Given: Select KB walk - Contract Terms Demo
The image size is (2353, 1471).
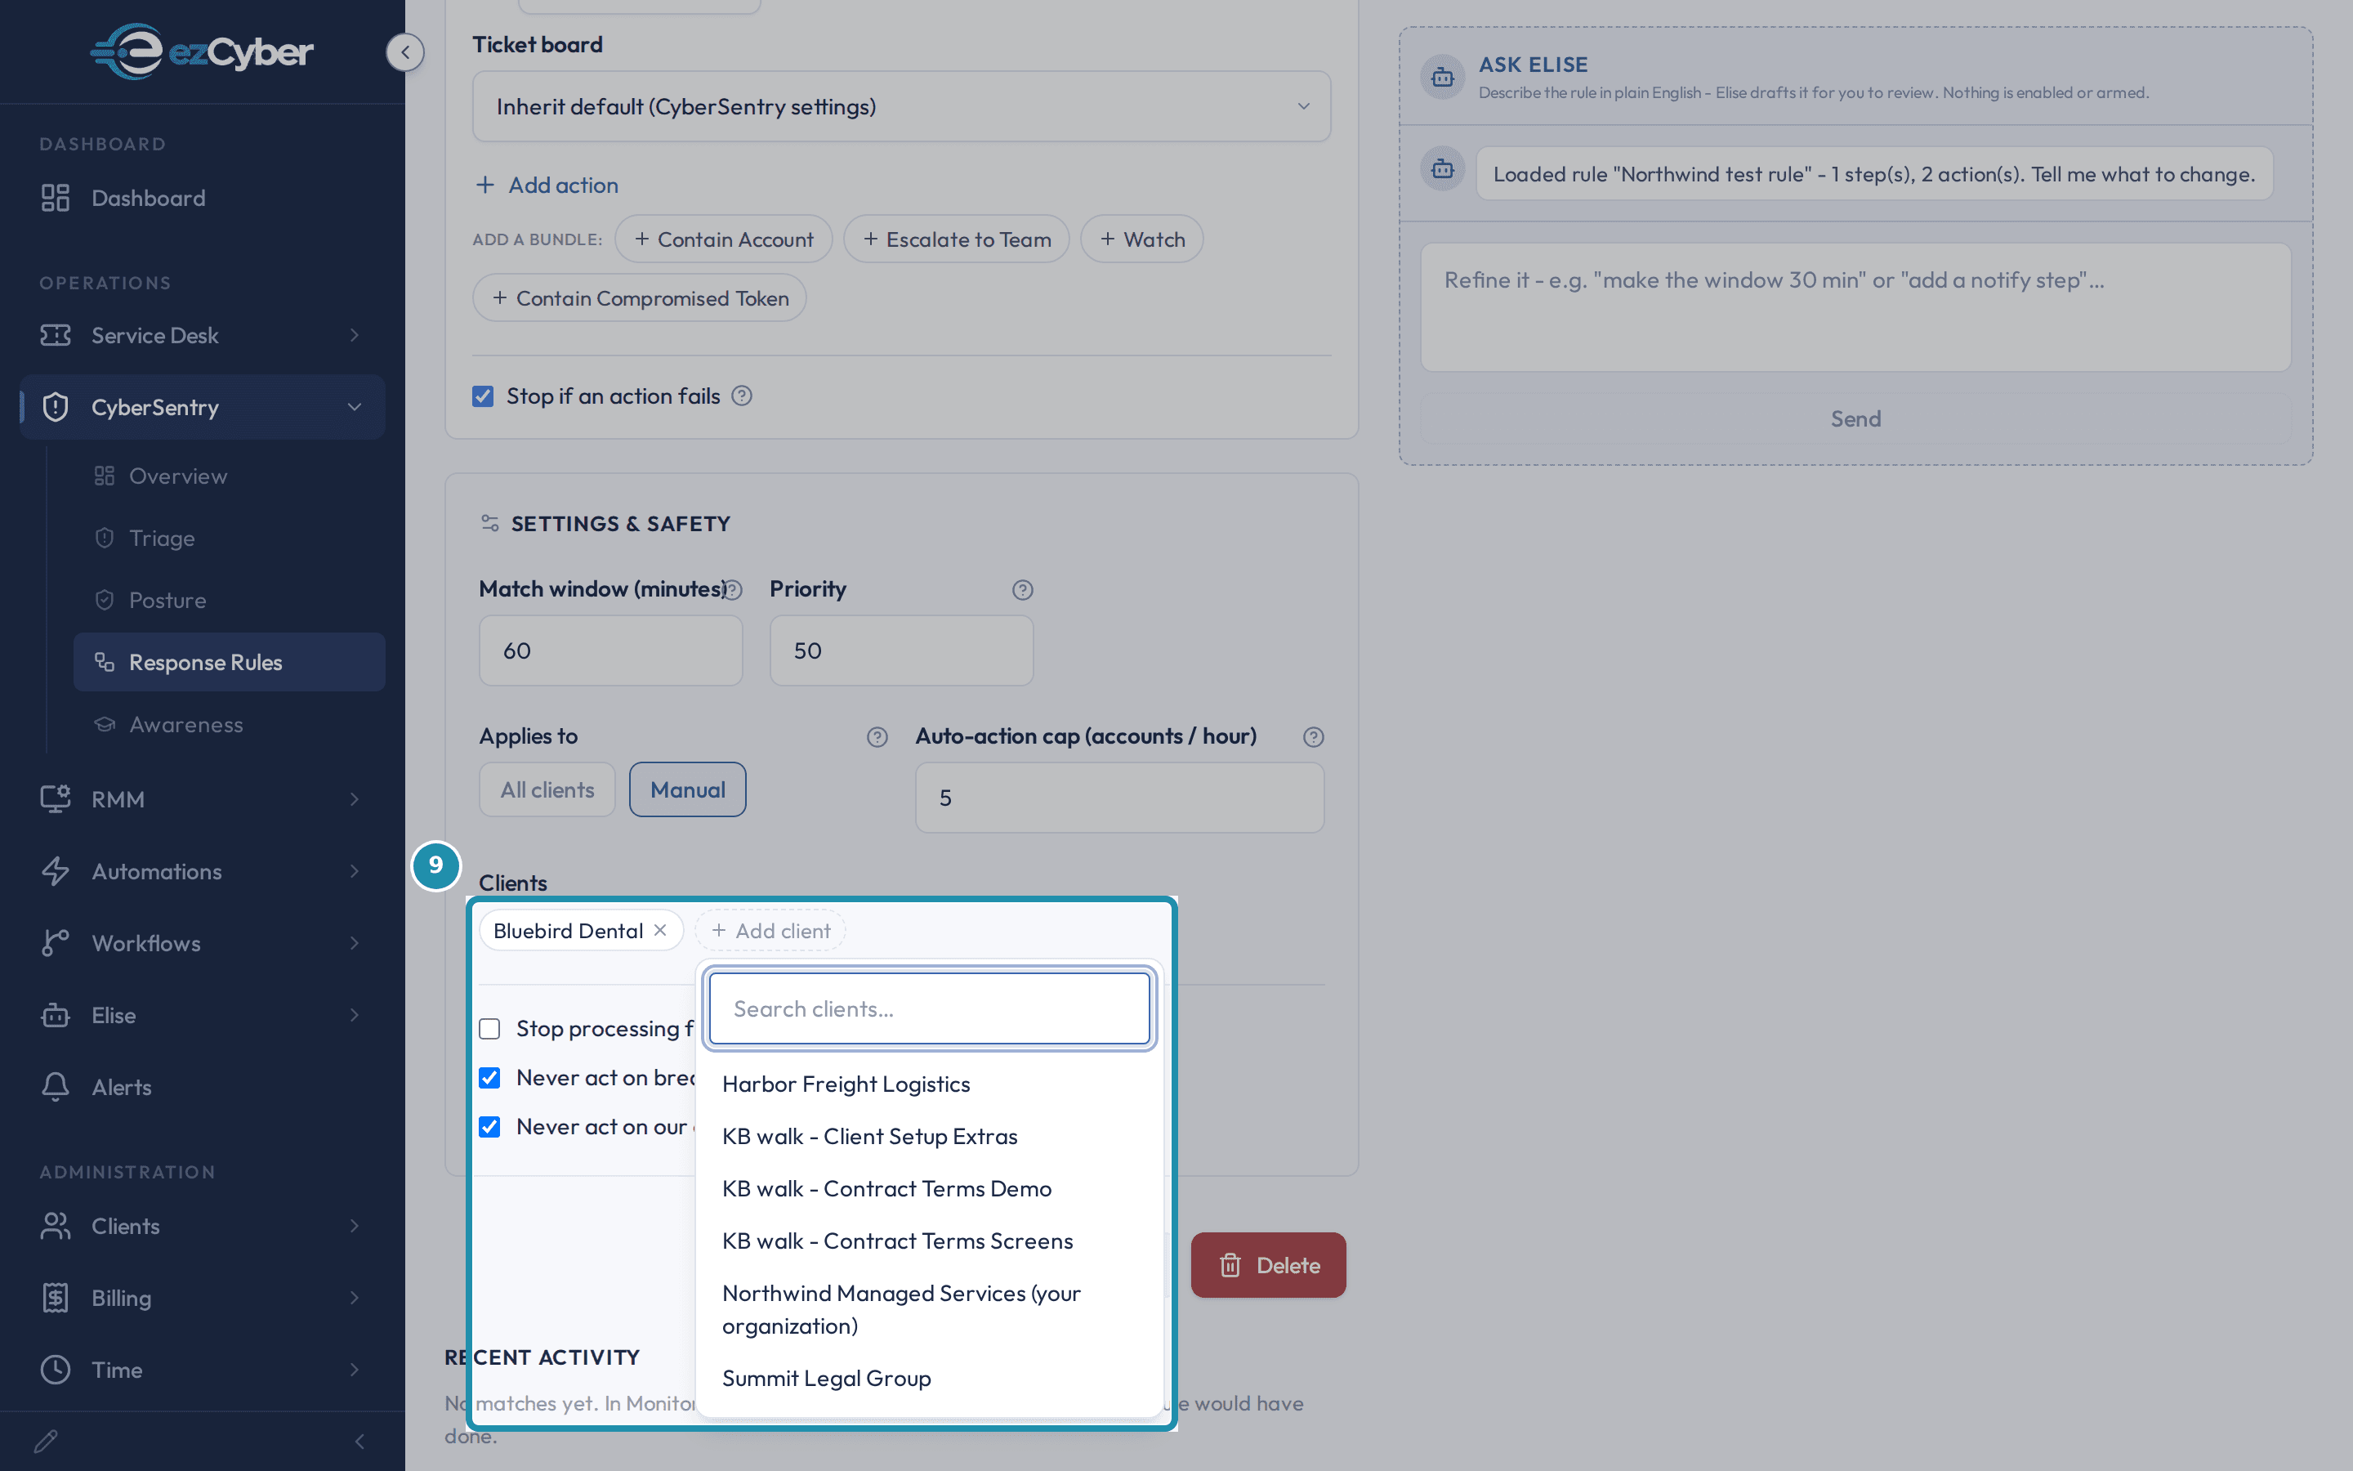Looking at the screenshot, I should 930,1189.
